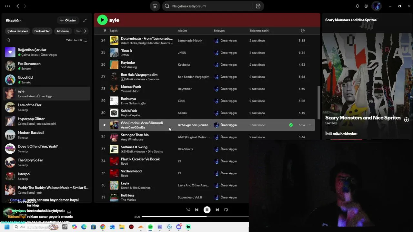Filter library by 'Albümler'
This screenshot has height=232, width=413.
(x=63, y=31)
